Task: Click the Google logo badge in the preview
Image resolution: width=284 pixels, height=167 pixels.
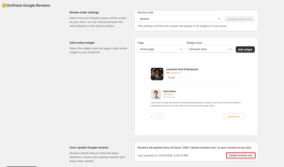Action: click(x=171, y=78)
